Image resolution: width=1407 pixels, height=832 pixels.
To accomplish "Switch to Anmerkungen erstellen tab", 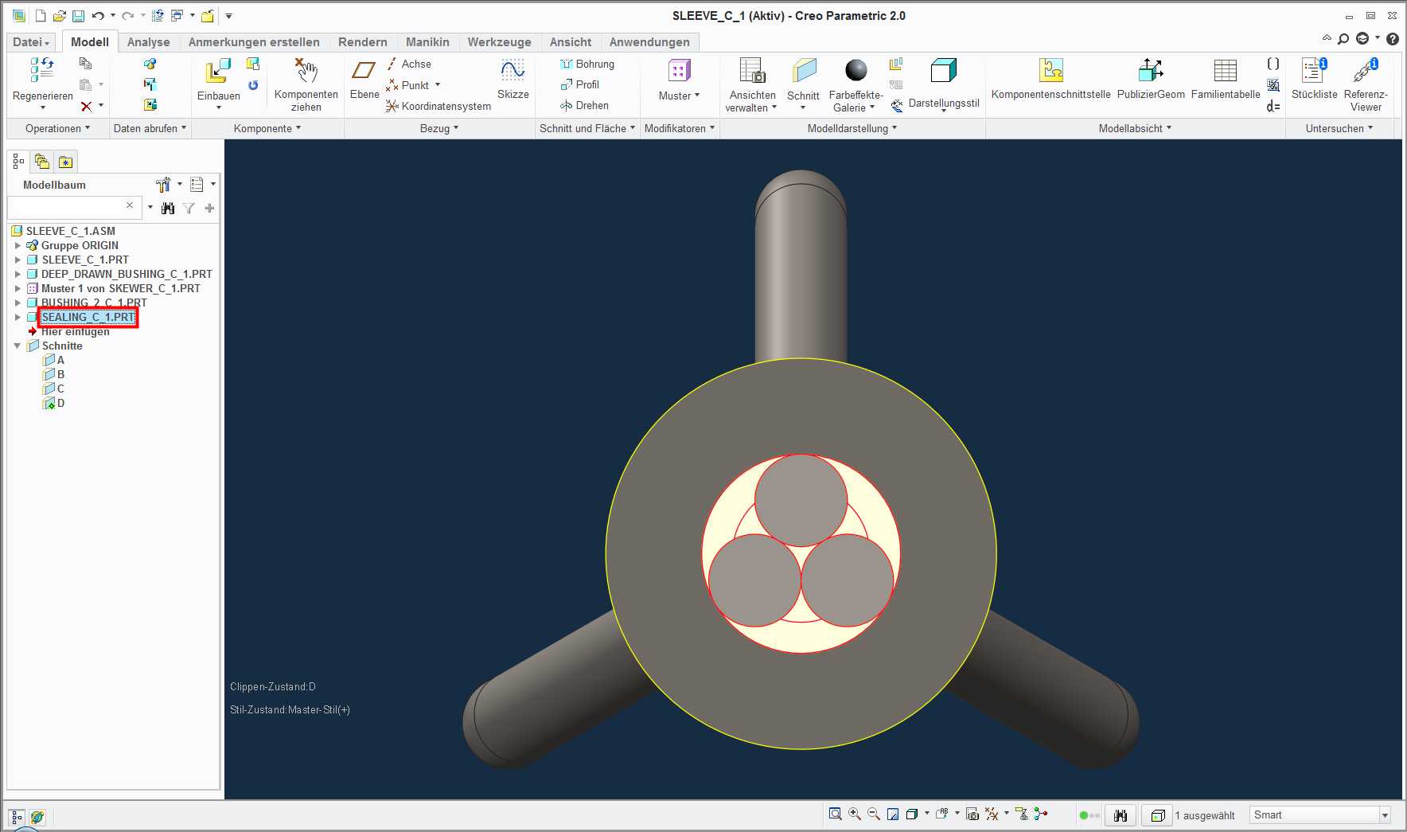I will [x=254, y=42].
